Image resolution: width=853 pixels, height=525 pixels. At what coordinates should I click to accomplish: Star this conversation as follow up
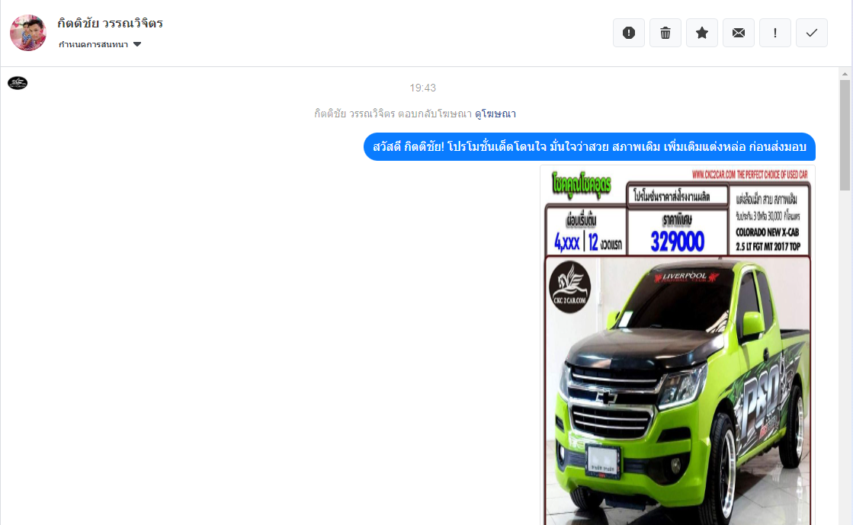pyautogui.click(x=702, y=33)
